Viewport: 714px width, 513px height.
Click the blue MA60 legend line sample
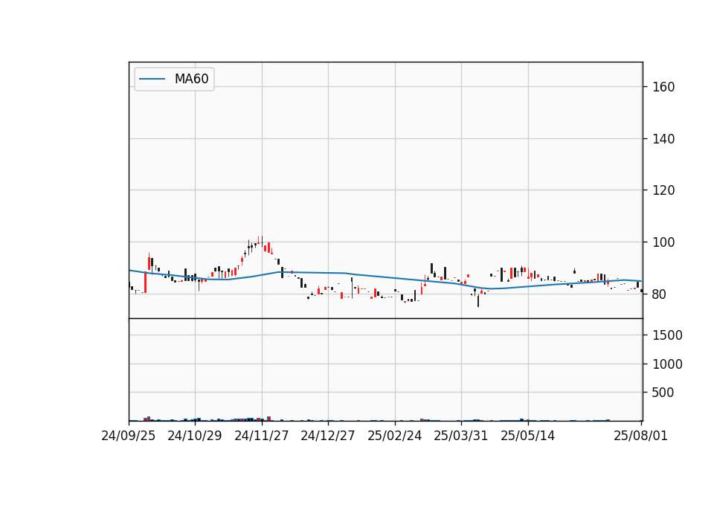click(x=152, y=79)
